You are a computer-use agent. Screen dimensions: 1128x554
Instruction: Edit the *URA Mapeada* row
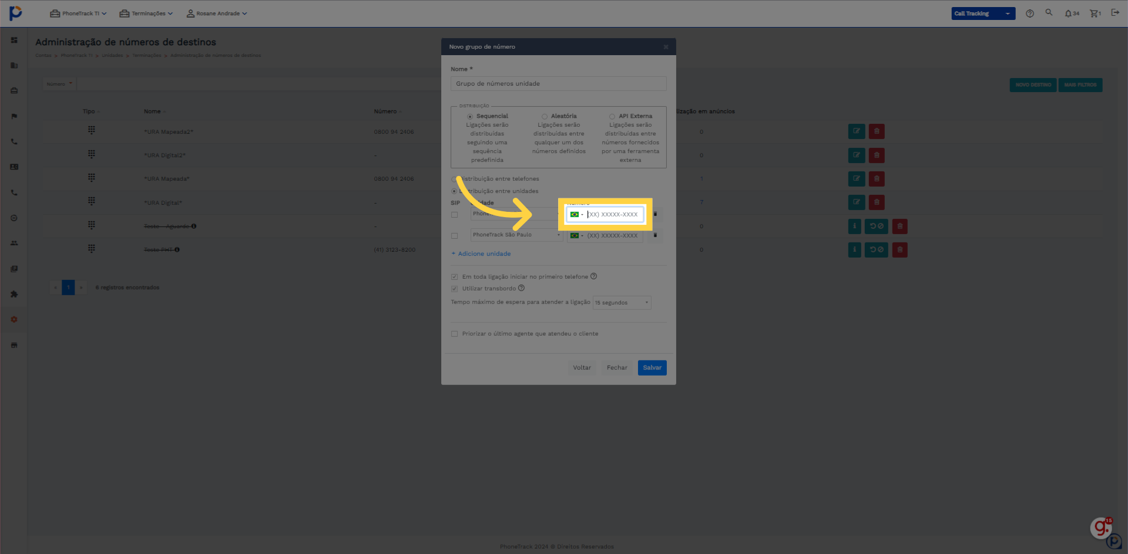(x=857, y=178)
